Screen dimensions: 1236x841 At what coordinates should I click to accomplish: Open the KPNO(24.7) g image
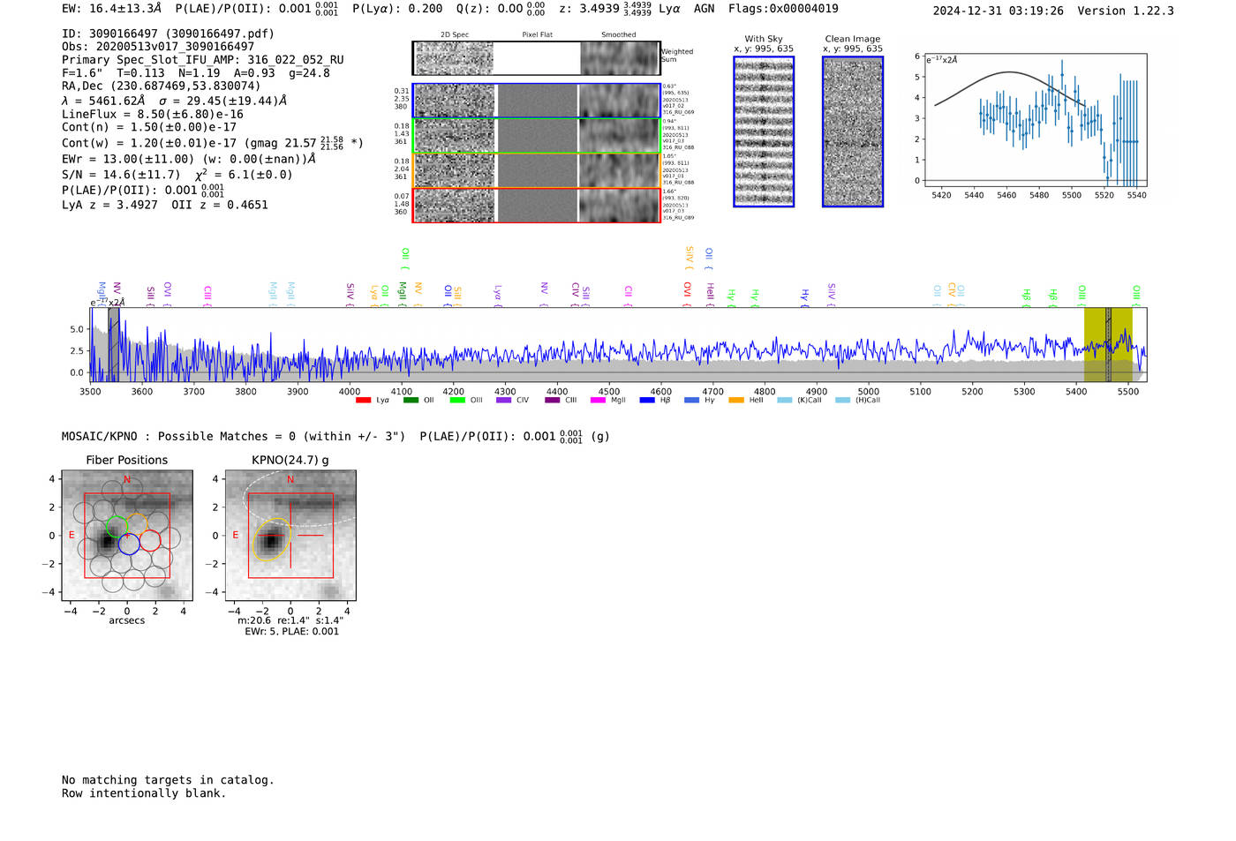(x=290, y=536)
